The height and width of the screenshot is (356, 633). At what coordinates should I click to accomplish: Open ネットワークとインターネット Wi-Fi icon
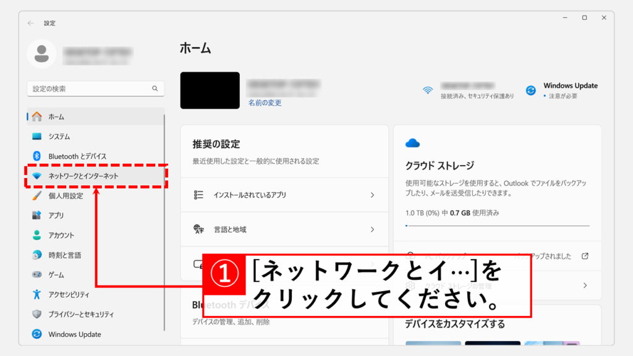click(37, 176)
